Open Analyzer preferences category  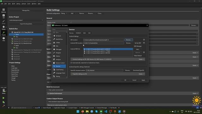(x=60, y=60)
